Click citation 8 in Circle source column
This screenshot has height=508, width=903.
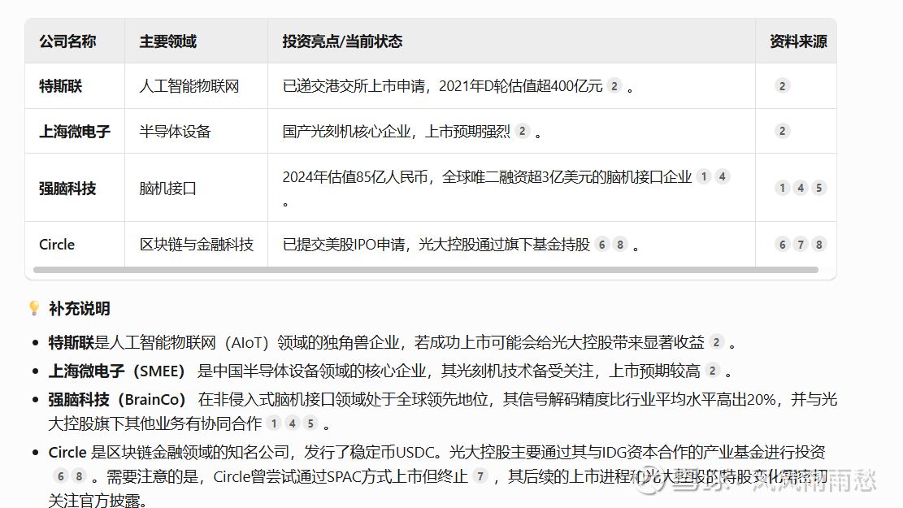pos(819,244)
